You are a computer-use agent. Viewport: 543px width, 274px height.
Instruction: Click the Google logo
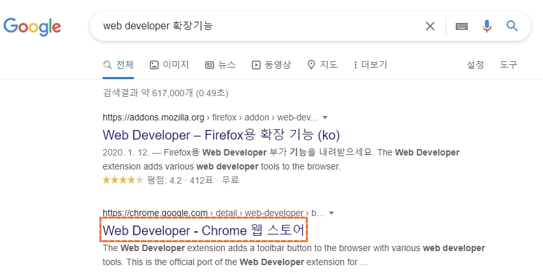click(33, 26)
